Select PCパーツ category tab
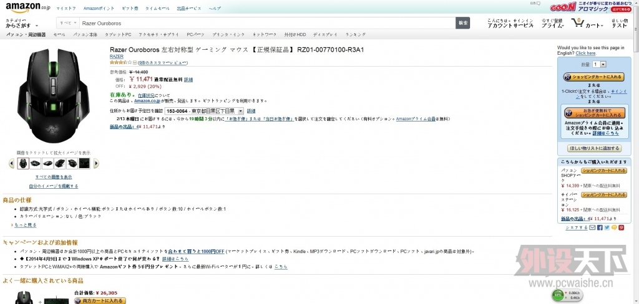 (x=195, y=35)
